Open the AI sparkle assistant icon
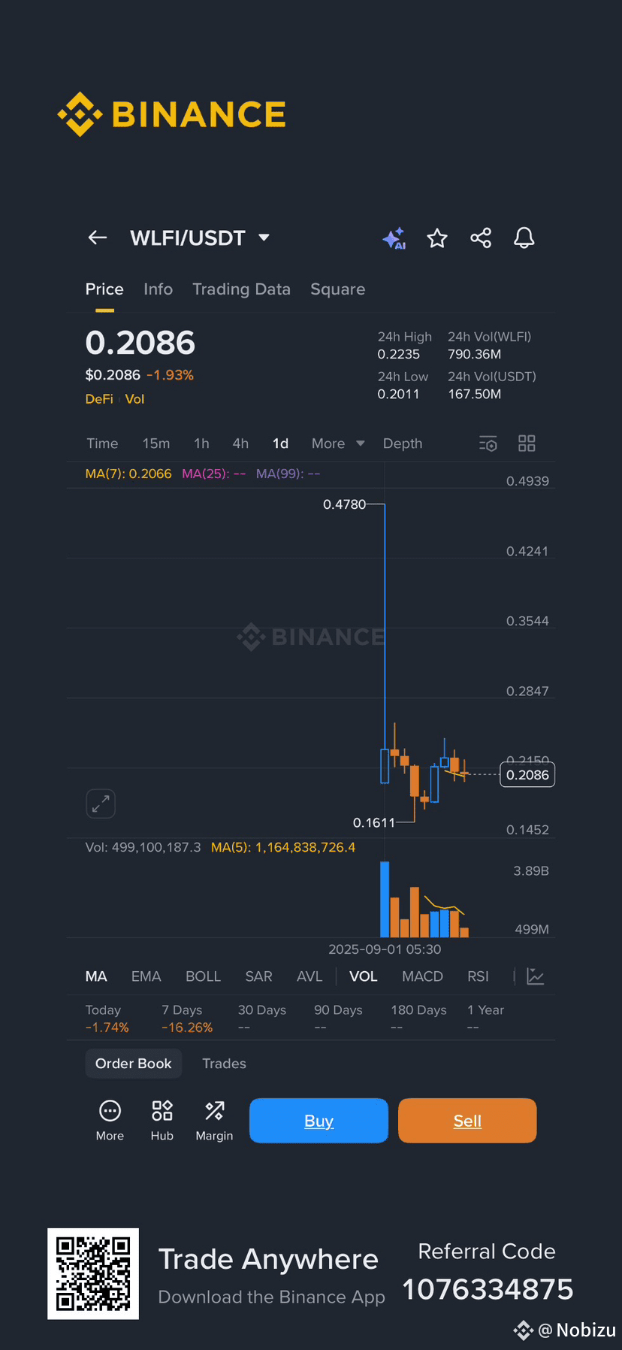 [x=394, y=238]
